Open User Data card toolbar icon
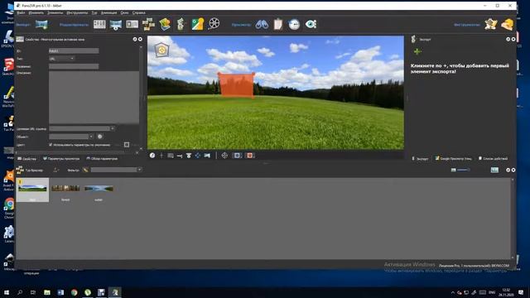This screenshot has width=530, height=298. 132,24
